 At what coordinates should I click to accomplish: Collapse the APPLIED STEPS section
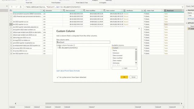(x=187, y=23)
